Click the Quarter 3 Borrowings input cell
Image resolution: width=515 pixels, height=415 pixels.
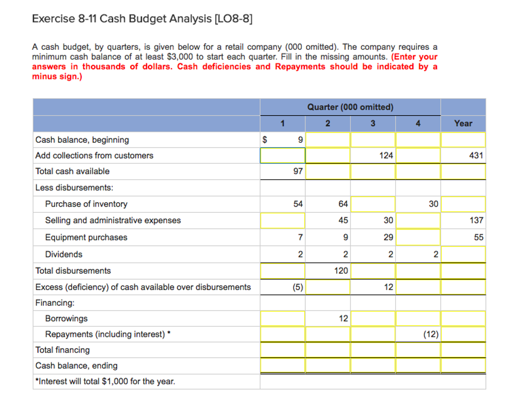tap(372, 318)
